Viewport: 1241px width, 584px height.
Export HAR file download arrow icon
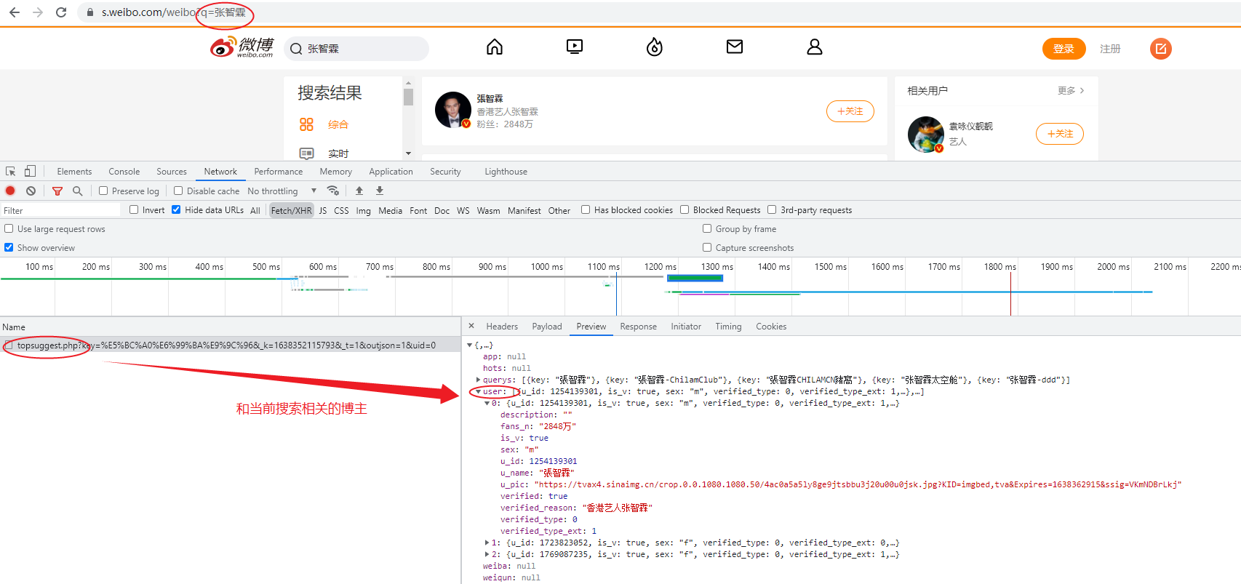(380, 191)
